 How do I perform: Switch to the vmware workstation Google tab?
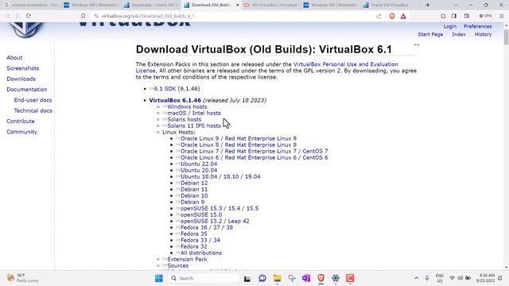(x=31, y=5)
